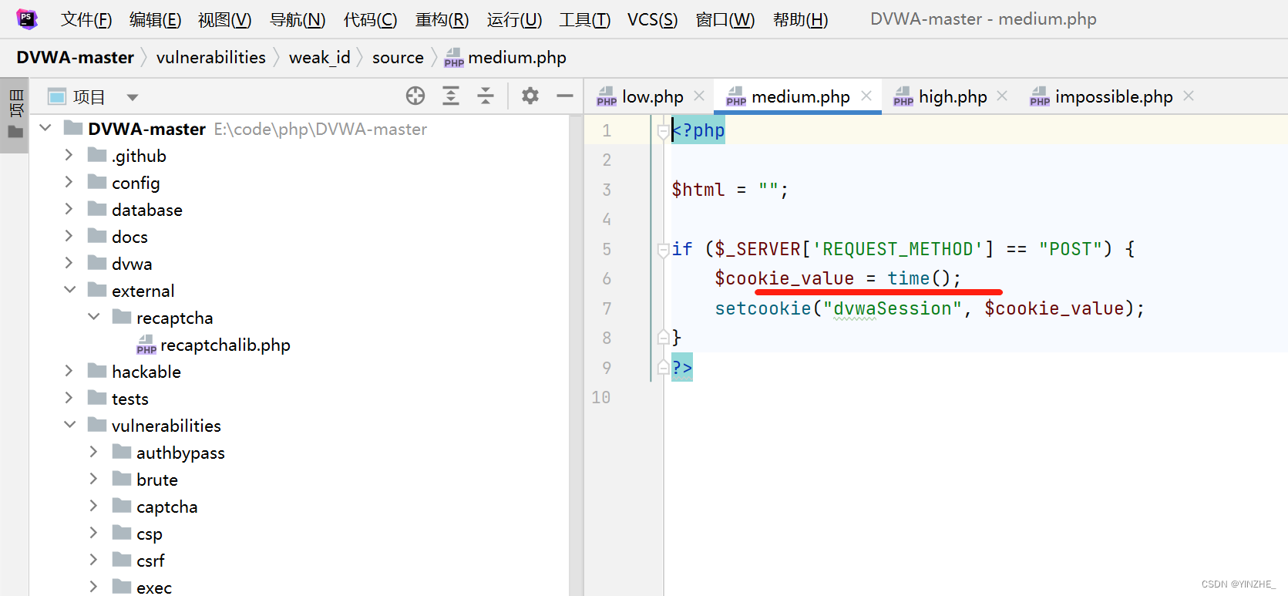The height and width of the screenshot is (596, 1288).
Task: Click the fold end marker on line 8
Action: coord(663,338)
